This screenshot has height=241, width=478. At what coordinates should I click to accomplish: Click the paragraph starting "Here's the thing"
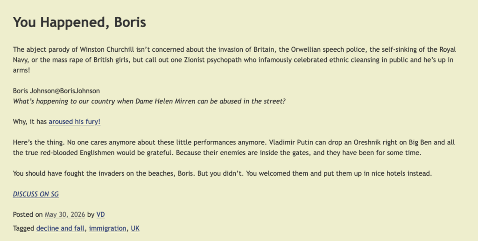click(x=234, y=148)
